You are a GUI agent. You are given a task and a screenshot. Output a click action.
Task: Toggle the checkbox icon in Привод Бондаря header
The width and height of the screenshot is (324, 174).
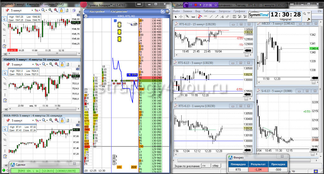163,11
